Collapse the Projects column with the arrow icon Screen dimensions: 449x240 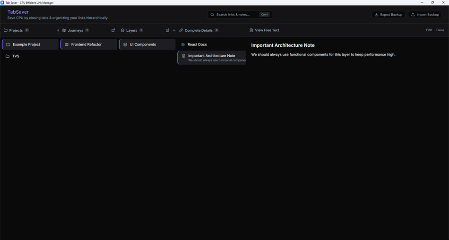(58, 30)
